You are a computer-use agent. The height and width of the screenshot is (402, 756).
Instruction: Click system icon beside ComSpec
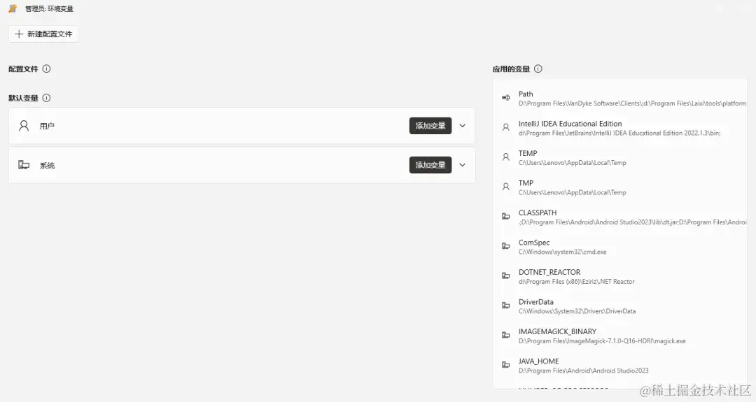click(506, 247)
